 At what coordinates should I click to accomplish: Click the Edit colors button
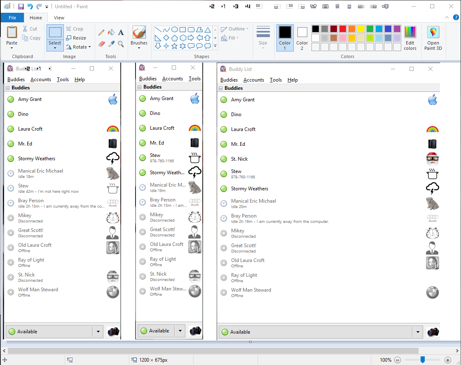[x=410, y=38]
